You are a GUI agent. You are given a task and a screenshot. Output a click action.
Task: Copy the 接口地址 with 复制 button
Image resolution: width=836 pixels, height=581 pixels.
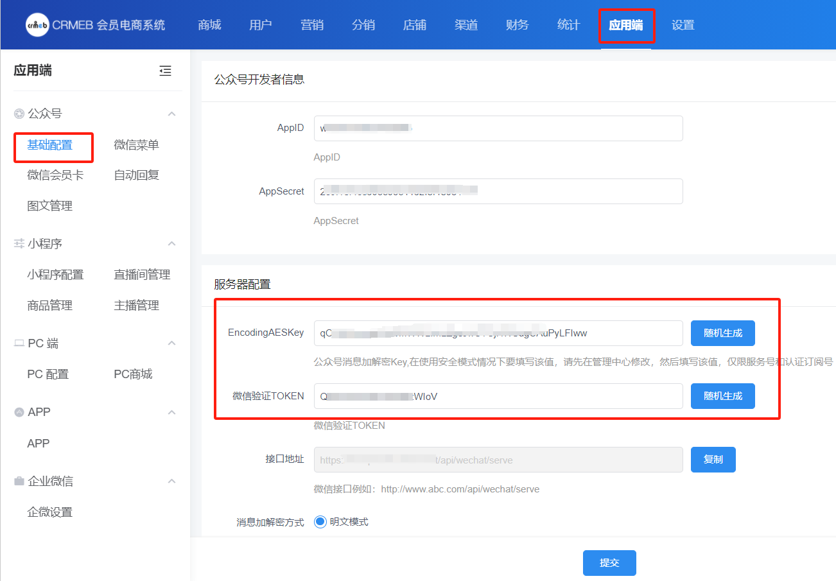coord(713,460)
